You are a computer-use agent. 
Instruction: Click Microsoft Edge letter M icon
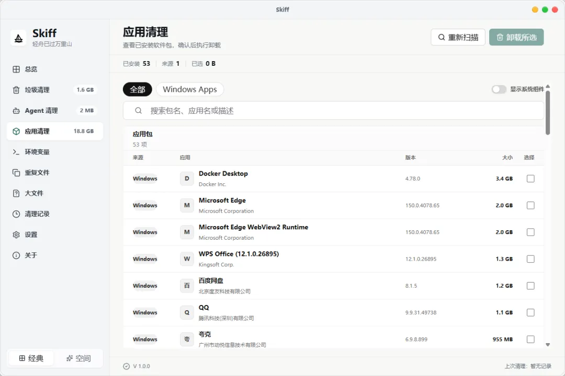click(x=187, y=205)
